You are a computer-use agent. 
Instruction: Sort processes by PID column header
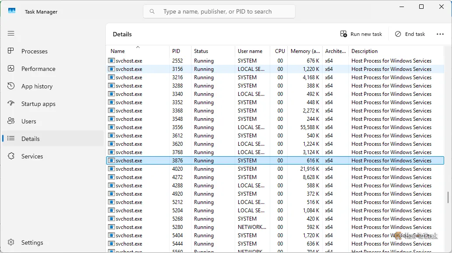click(x=176, y=51)
